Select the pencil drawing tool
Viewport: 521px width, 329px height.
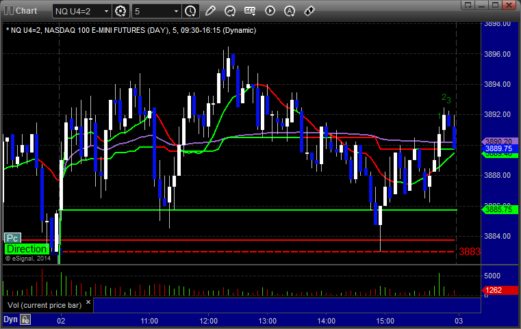tap(210, 11)
